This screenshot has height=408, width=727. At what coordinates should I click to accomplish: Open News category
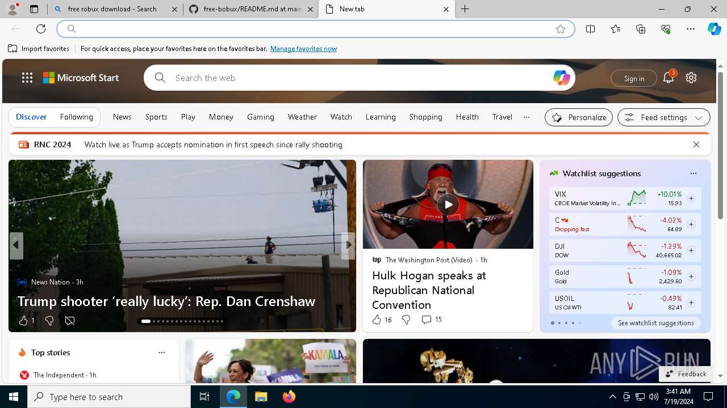(x=122, y=117)
